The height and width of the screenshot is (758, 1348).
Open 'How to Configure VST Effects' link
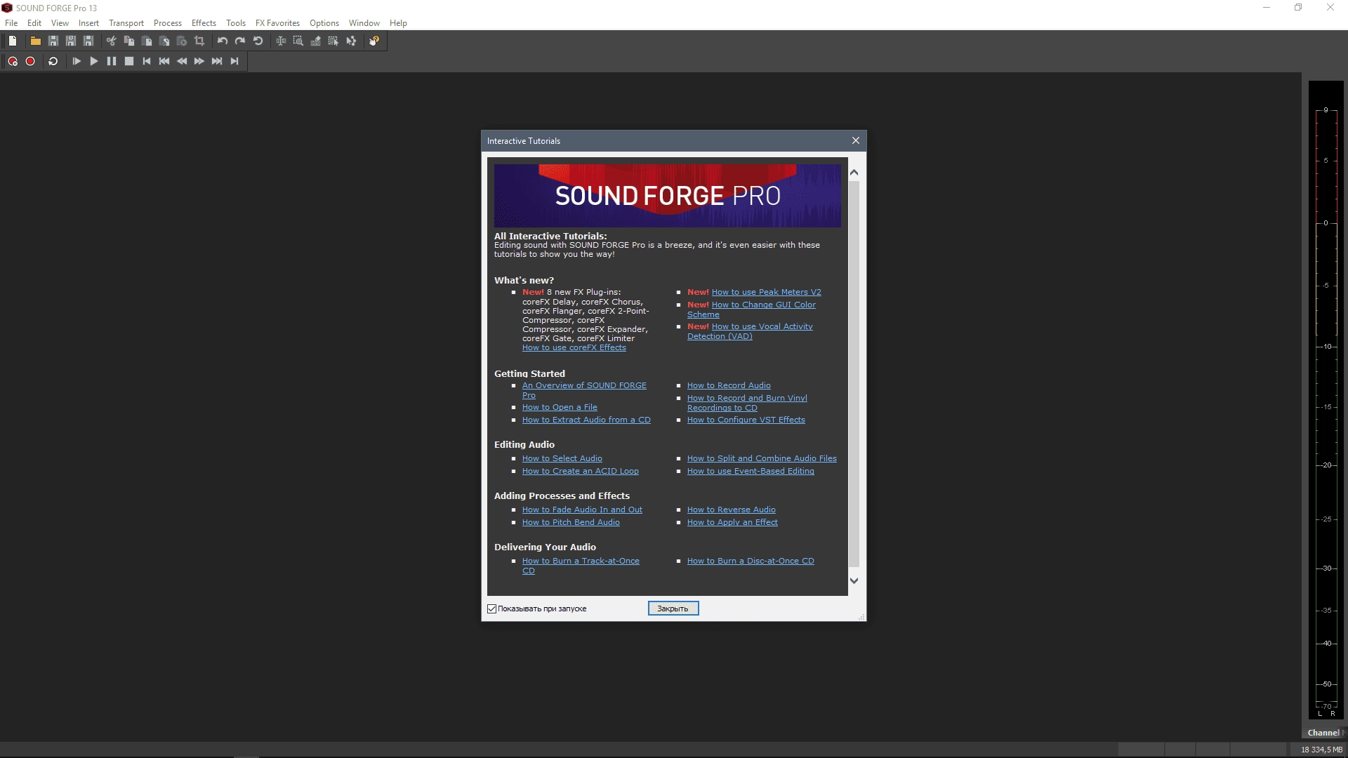tap(746, 420)
